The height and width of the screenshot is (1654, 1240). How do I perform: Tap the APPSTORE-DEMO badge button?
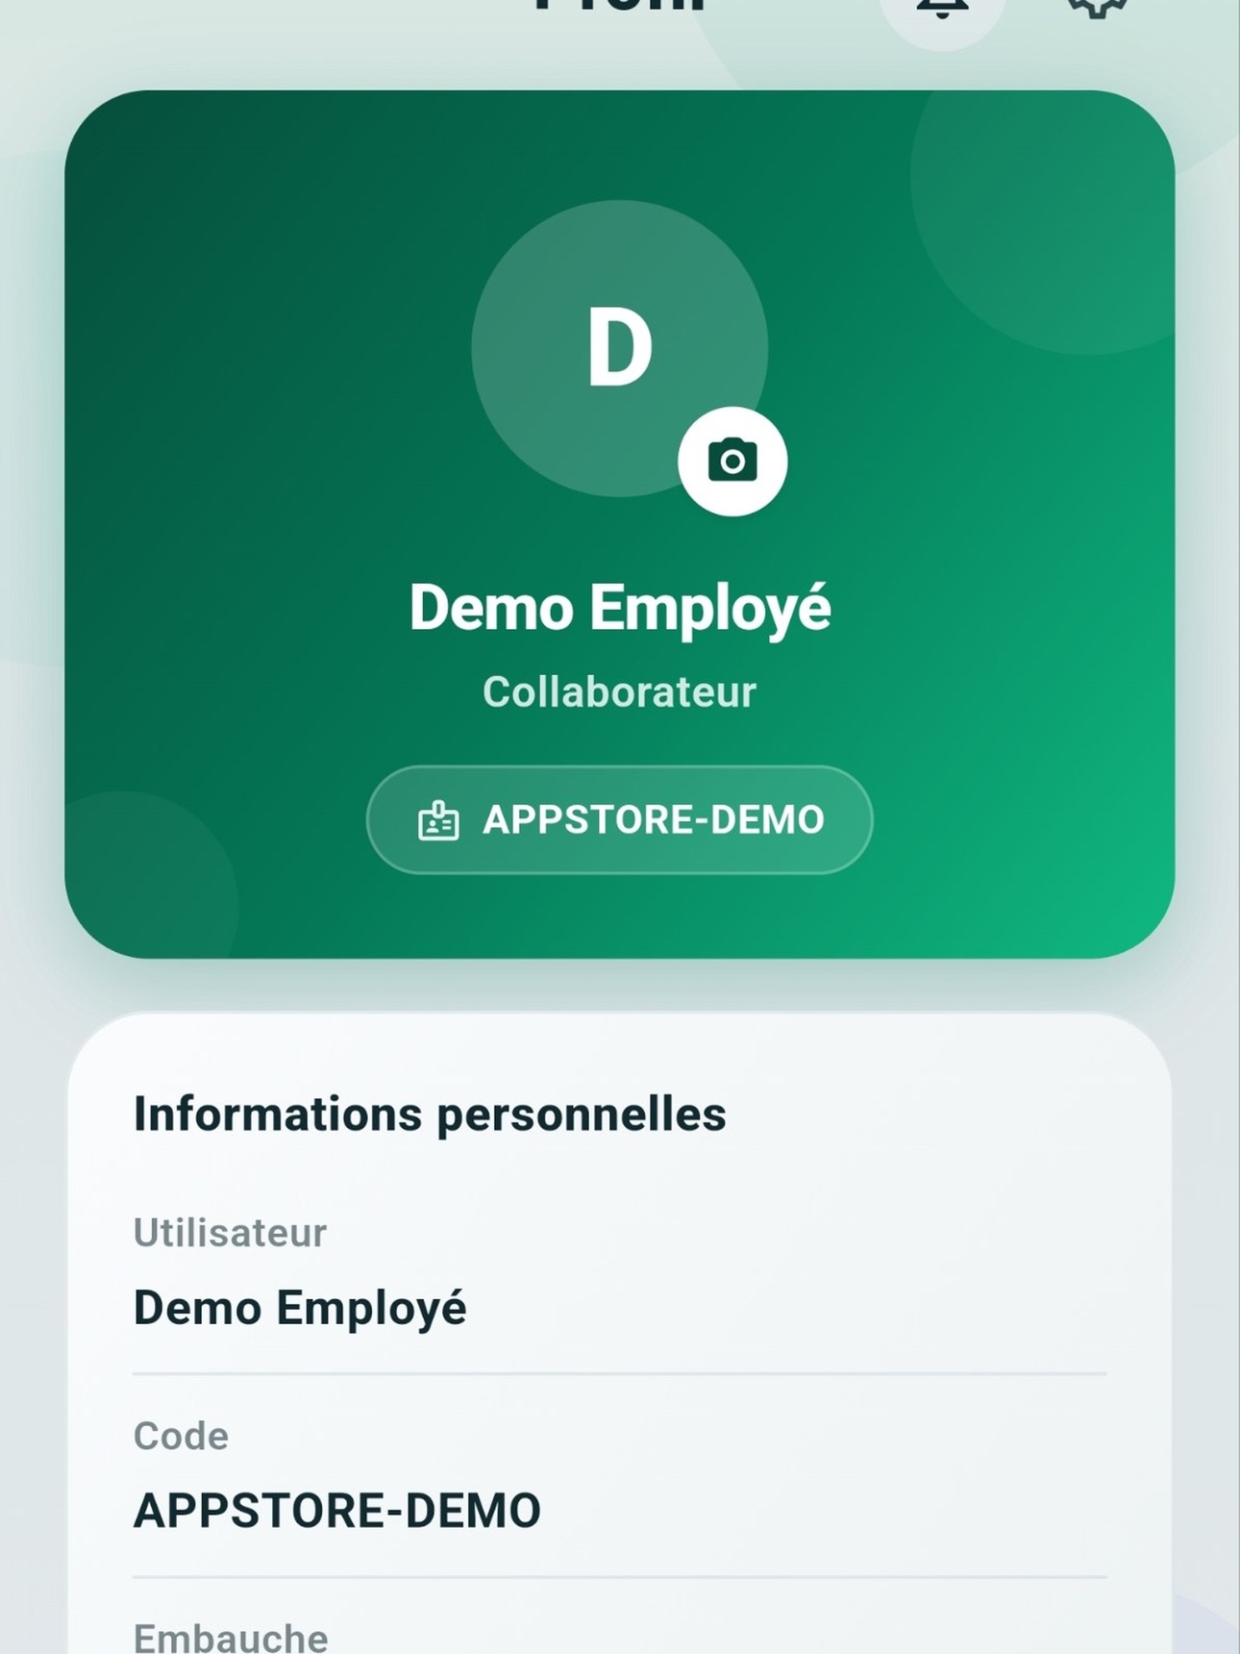coord(620,820)
